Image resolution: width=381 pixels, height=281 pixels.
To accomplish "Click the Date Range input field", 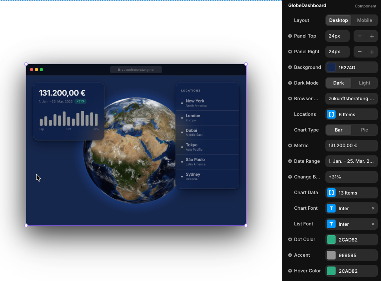I will tap(351, 161).
